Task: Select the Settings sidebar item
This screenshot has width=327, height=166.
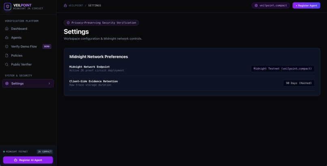Action: [x=28, y=83]
